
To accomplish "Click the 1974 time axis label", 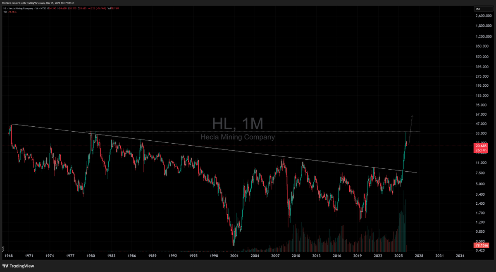I will (50, 256).
